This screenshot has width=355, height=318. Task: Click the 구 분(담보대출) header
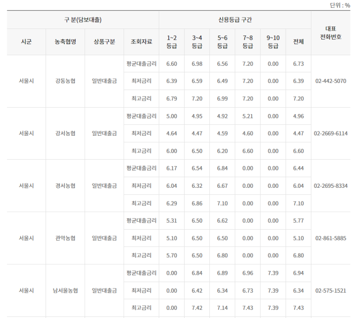click(83, 20)
